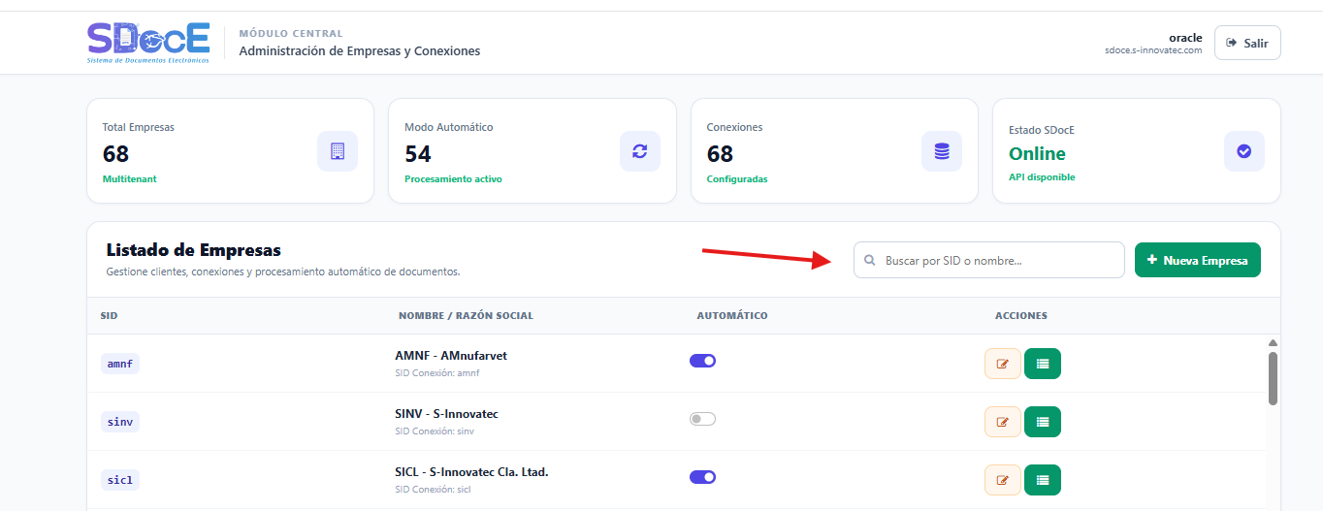Click the amnf SID badge
Screen dimensions: 1323x511
(x=120, y=364)
